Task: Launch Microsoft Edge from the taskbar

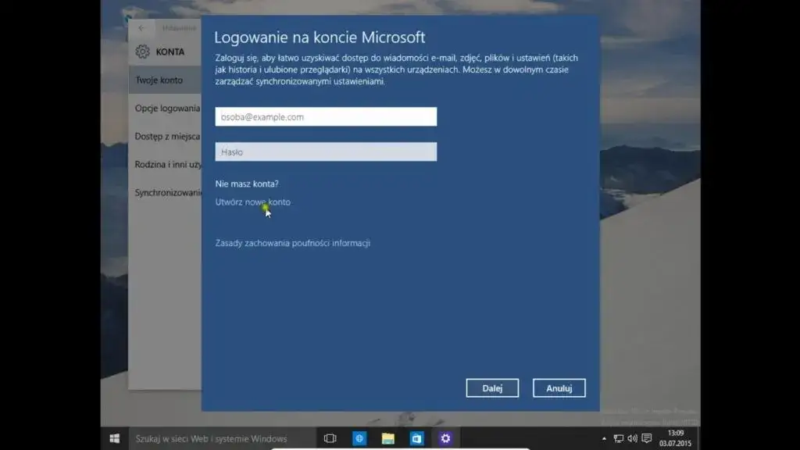Action: [x=359, y=438]
